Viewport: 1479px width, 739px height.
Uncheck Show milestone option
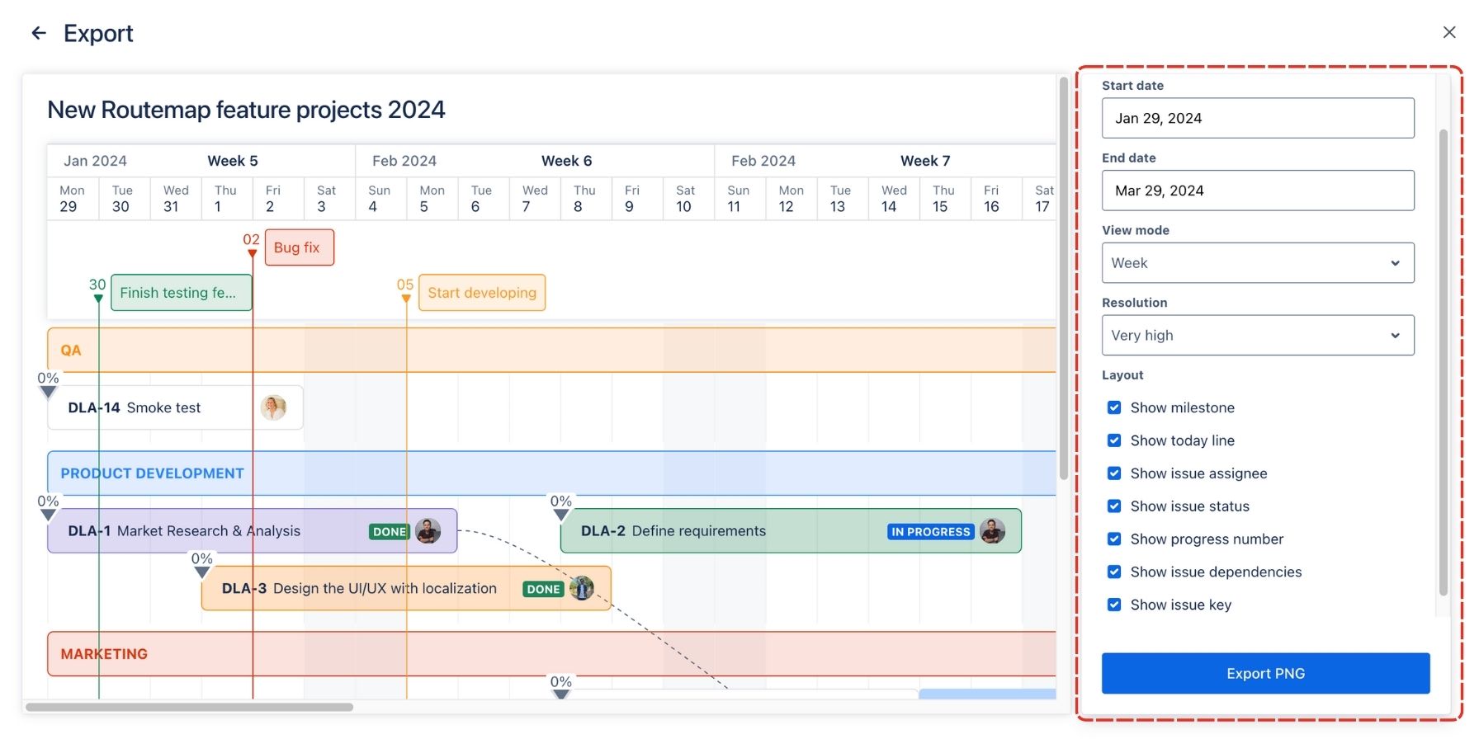(x=1114, y=407)
